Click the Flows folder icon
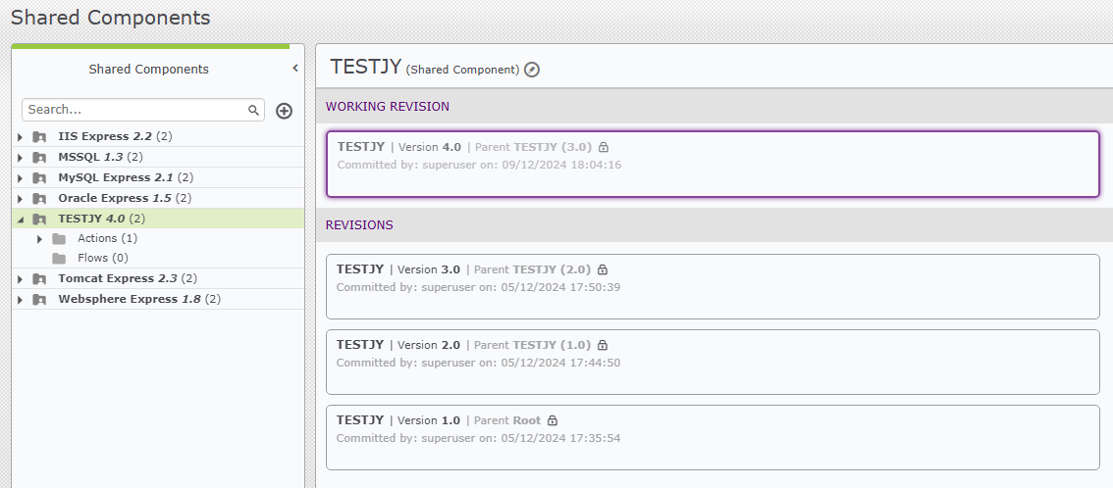This screenshot has width=1113, height=488. pyautogui.click(x=59, y=259)
